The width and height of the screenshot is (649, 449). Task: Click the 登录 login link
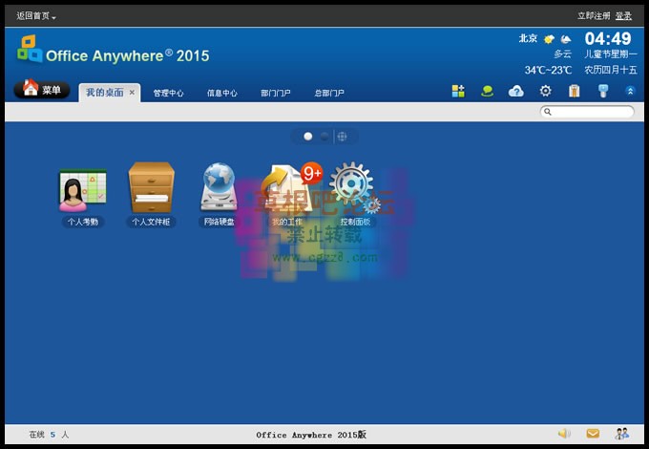pyautogui.click(x=623, y=16)
